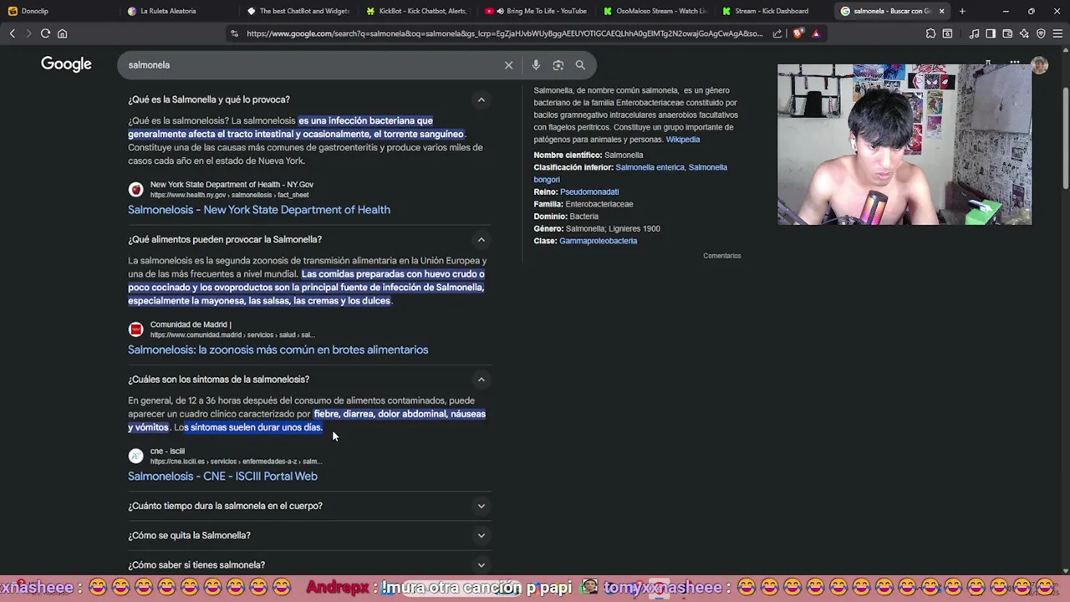Search by image with Google Lens

click(558, 64)
